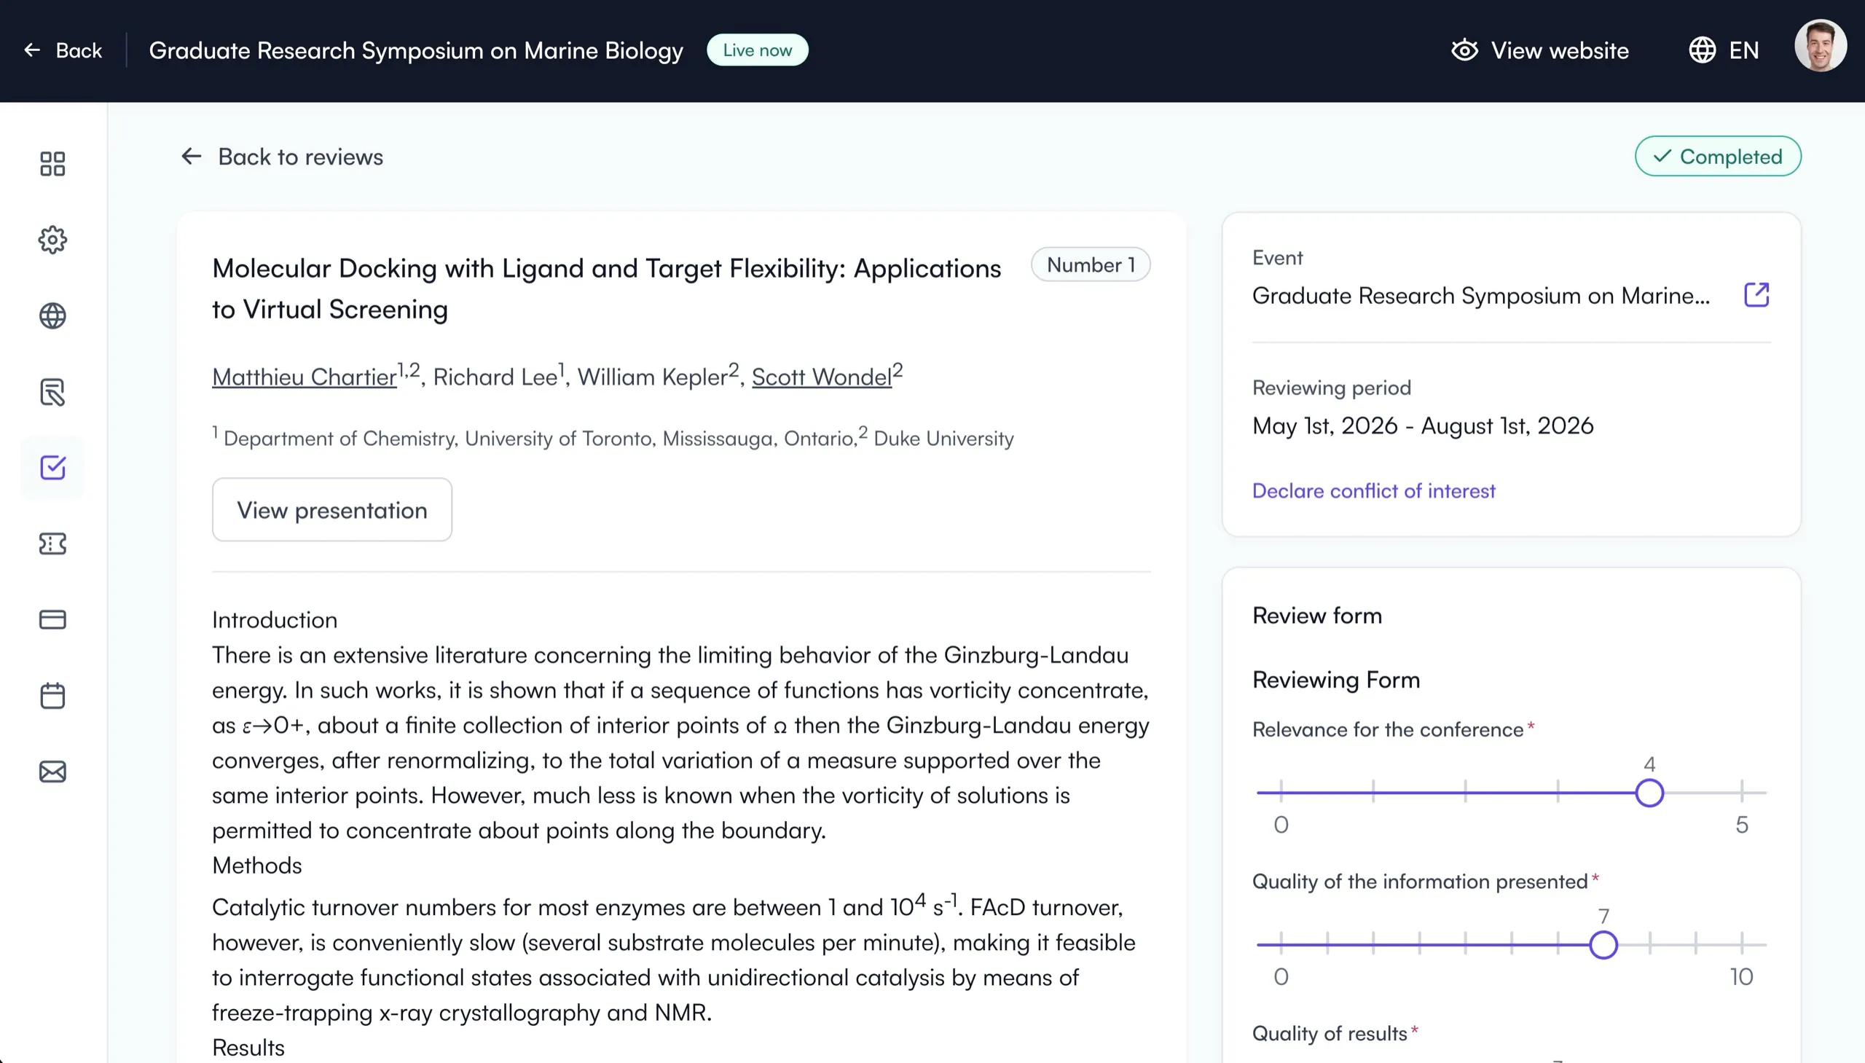The height and width of the screenshot is (1063, 1865).
Task: Open the dashboard grid icon in sidebar
Action: click(52, 163)
